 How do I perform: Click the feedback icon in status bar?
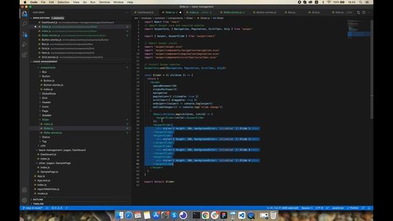[363, 208]
